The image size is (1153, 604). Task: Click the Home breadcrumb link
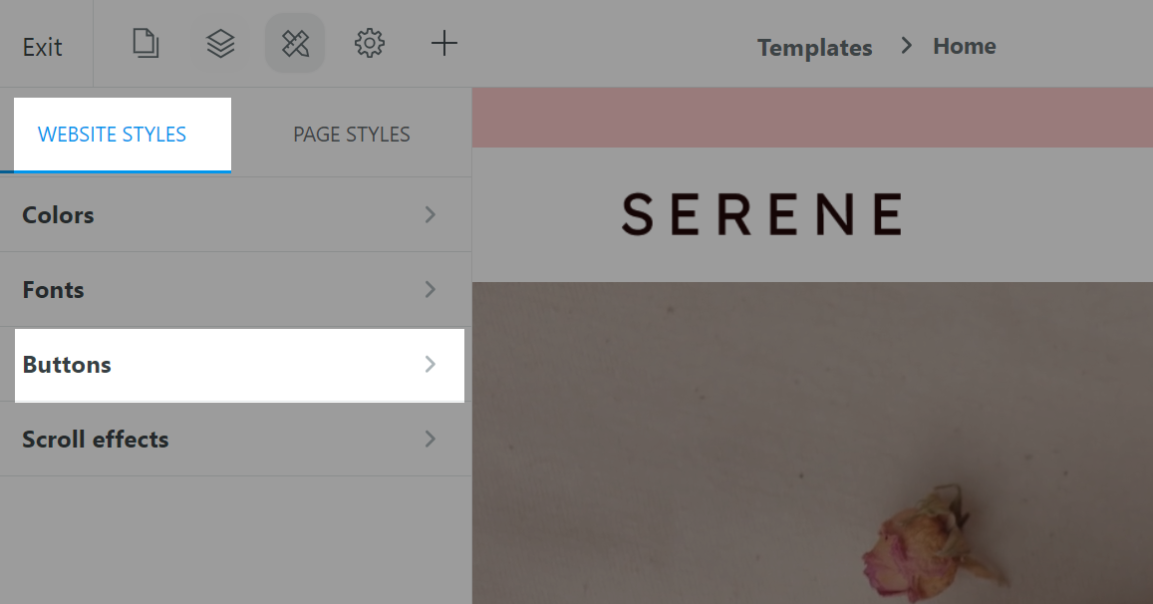[x=964, y=46]
